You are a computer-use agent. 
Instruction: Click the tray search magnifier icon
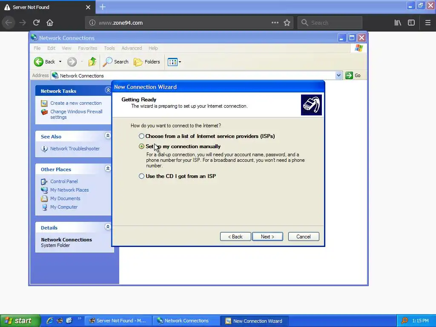(404, 321)
